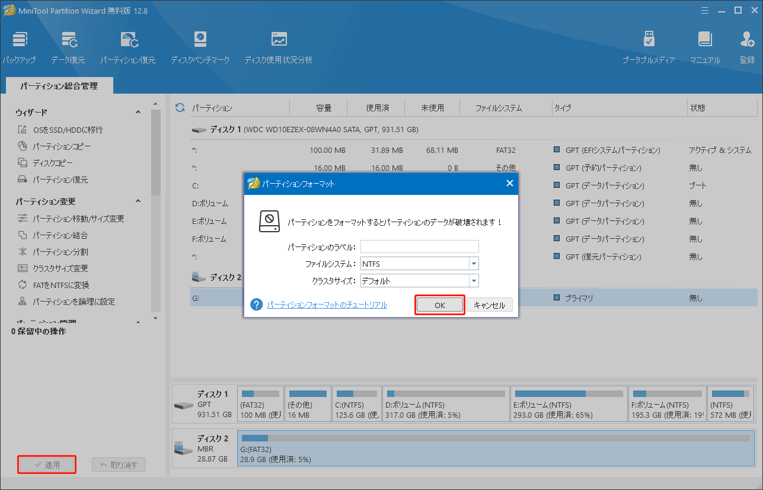Choose クラスタサイズ変更 in sidebar
763x490 pixels.
tap(52, 268)
